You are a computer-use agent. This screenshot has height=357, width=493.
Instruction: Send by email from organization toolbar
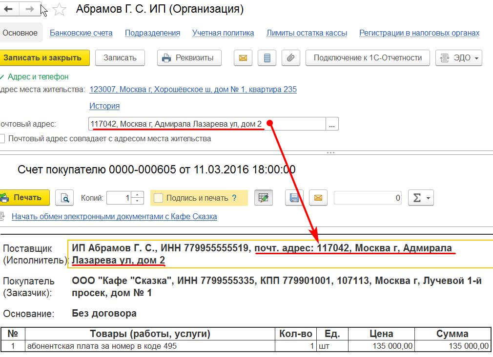click(243, 58)
